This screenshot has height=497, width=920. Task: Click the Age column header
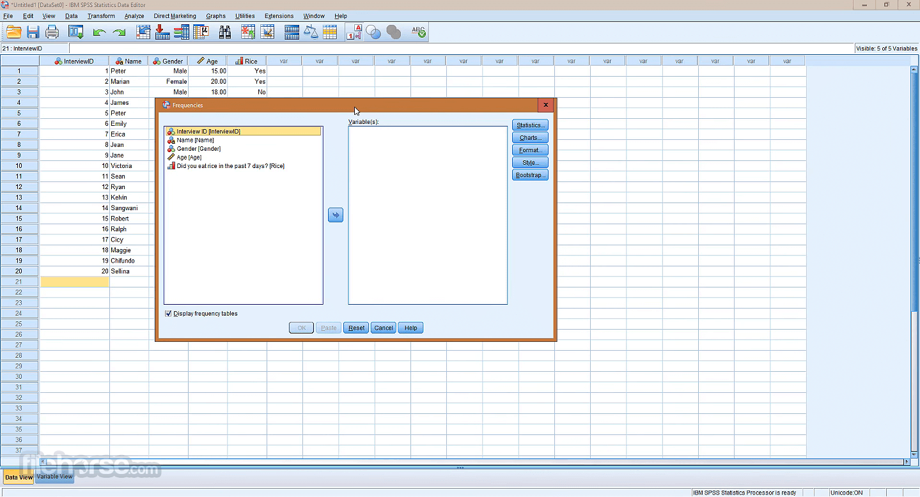coord(208,61)
